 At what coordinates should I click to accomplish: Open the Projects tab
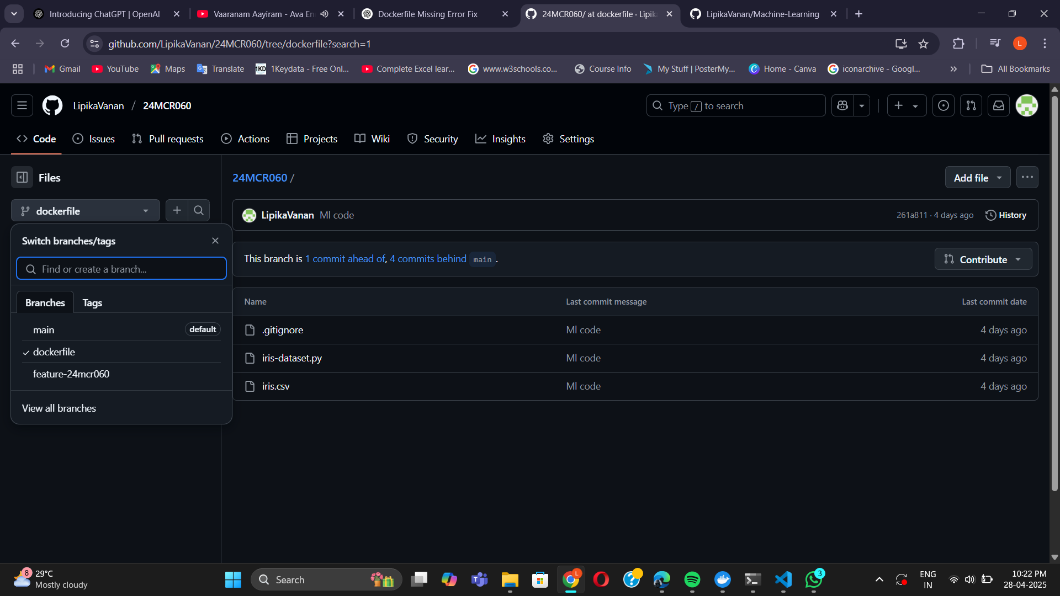312,139
